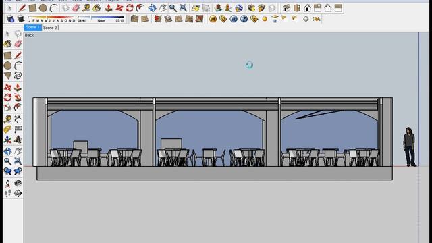Click the Line pencil in the Getting Started toolbar
Image resolution: width=432 pixels, height=243 pixels.
coord(22,8)
